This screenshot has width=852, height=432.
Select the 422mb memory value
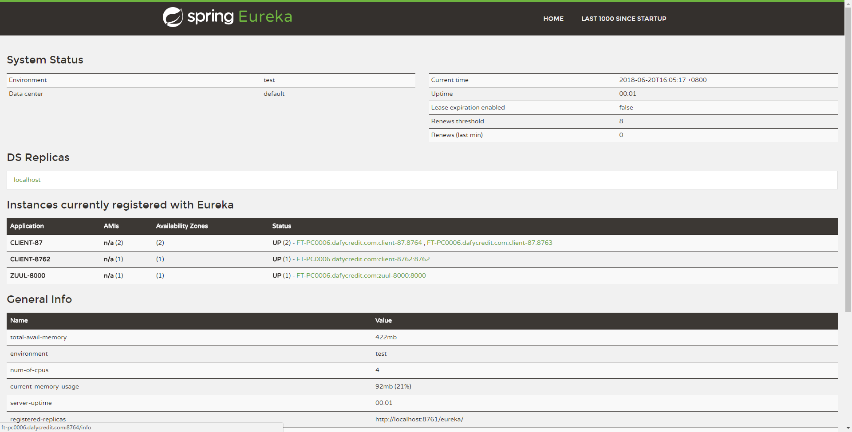(x=386, y=337)
